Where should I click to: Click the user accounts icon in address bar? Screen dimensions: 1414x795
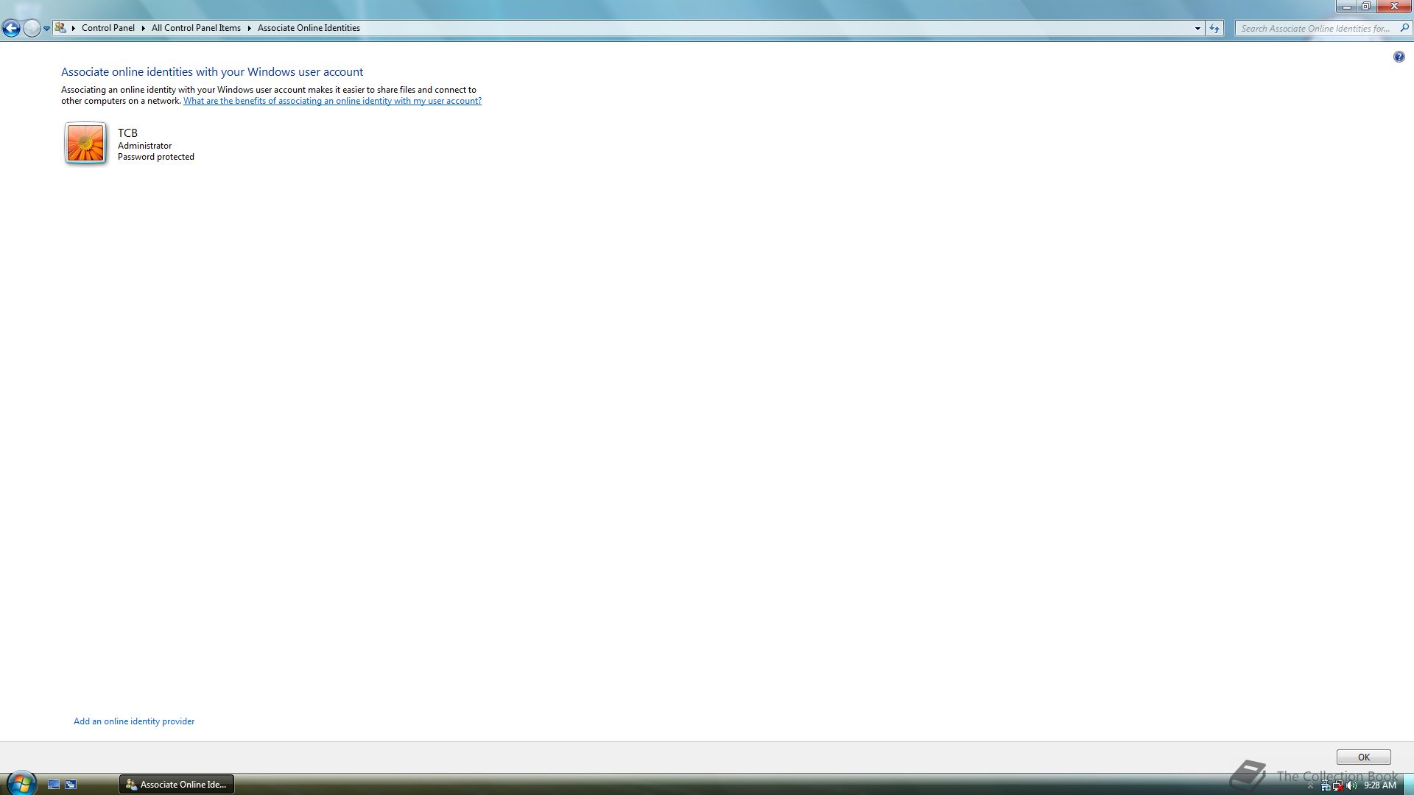tap(60, 28)
